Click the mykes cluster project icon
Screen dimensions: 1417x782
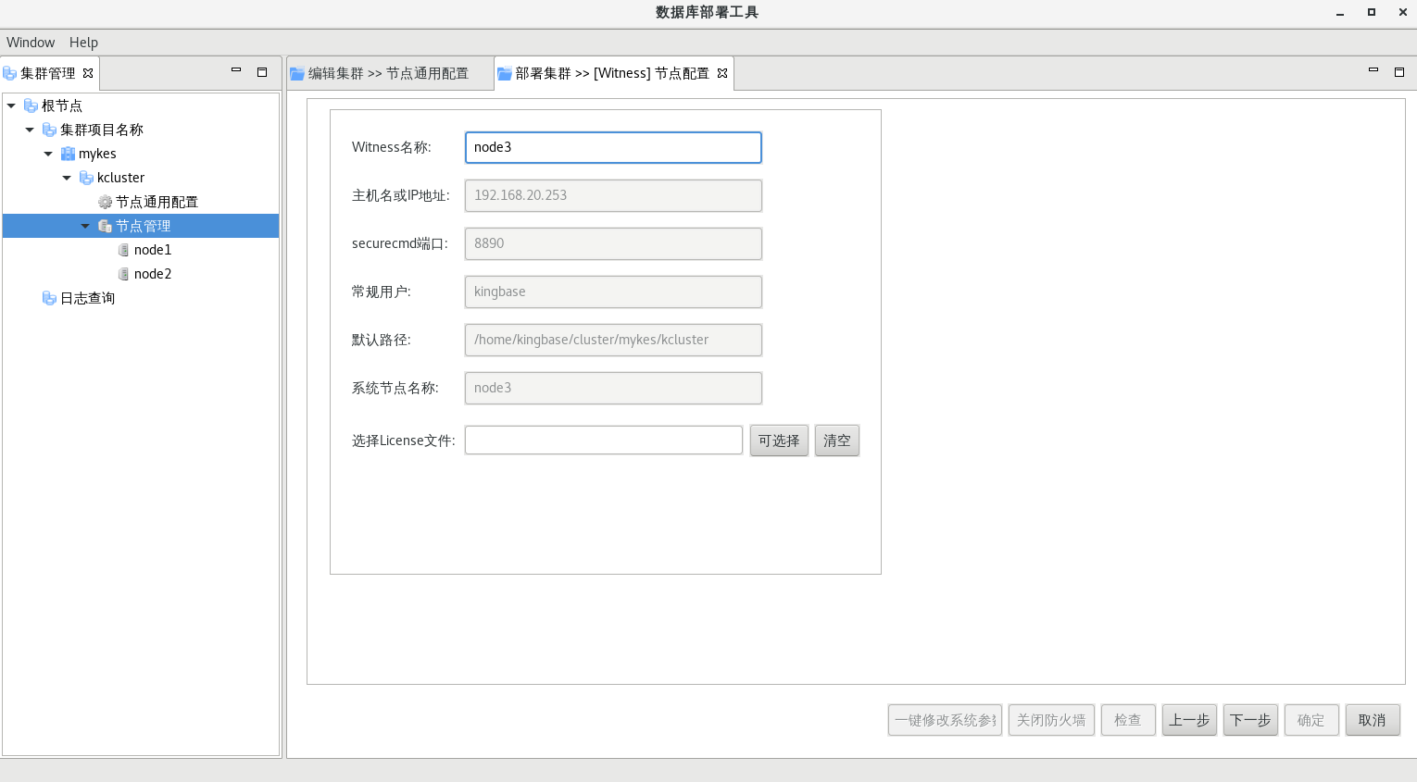[x=68, y=154]
